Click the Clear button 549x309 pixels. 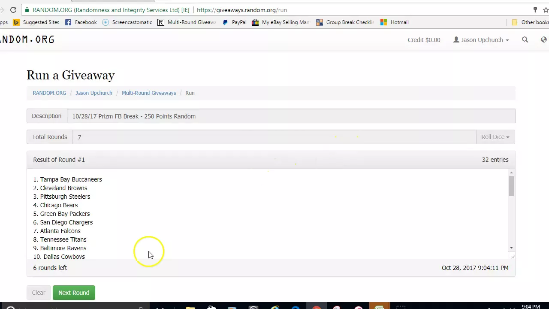[38, 293]
